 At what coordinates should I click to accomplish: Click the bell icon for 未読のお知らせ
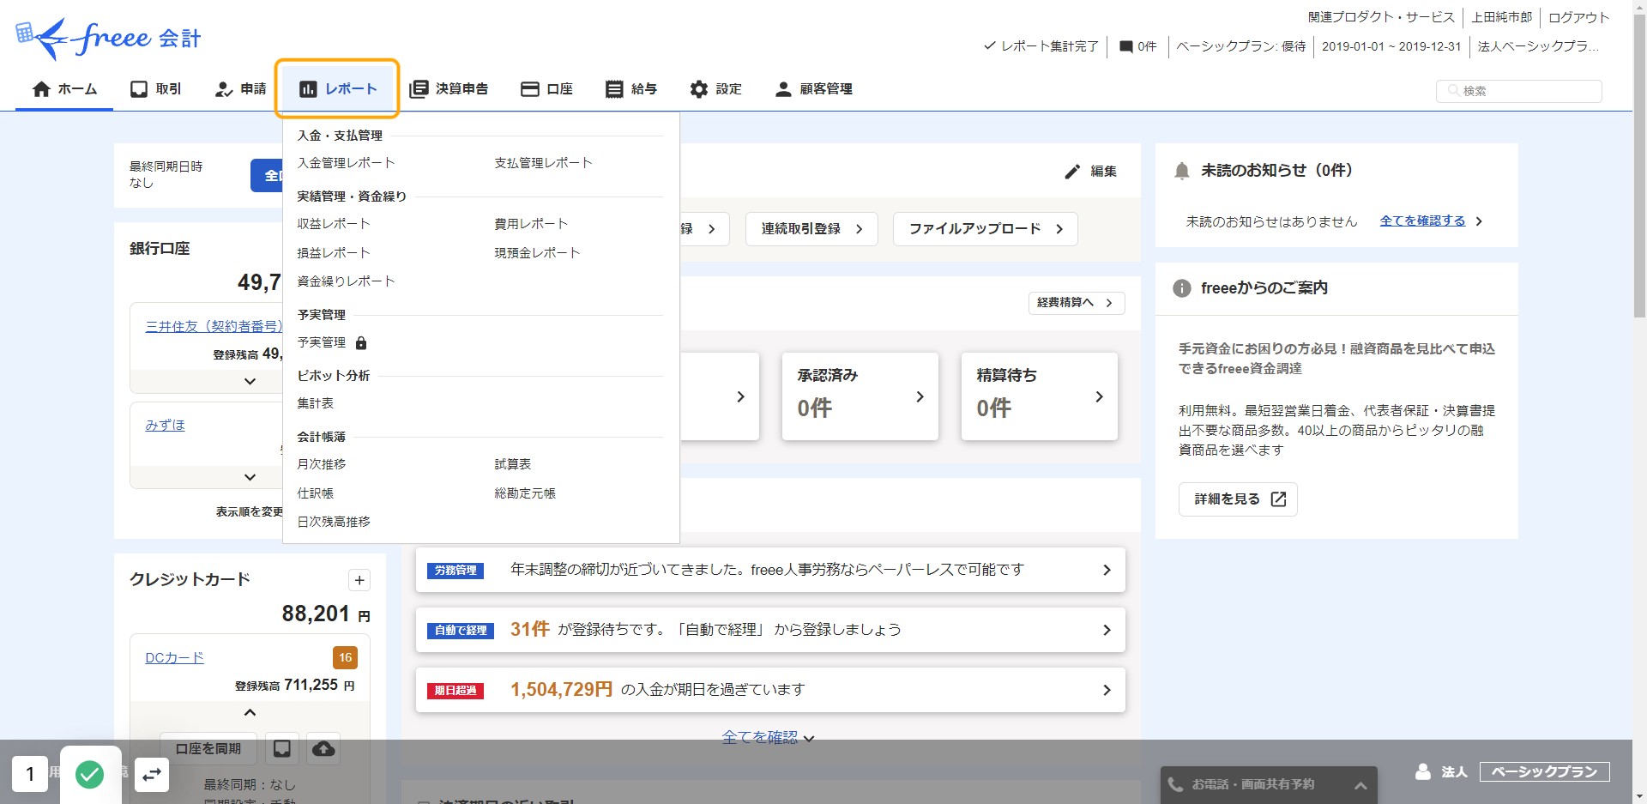(1181, 171)
